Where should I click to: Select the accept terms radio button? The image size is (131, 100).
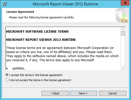7,75
